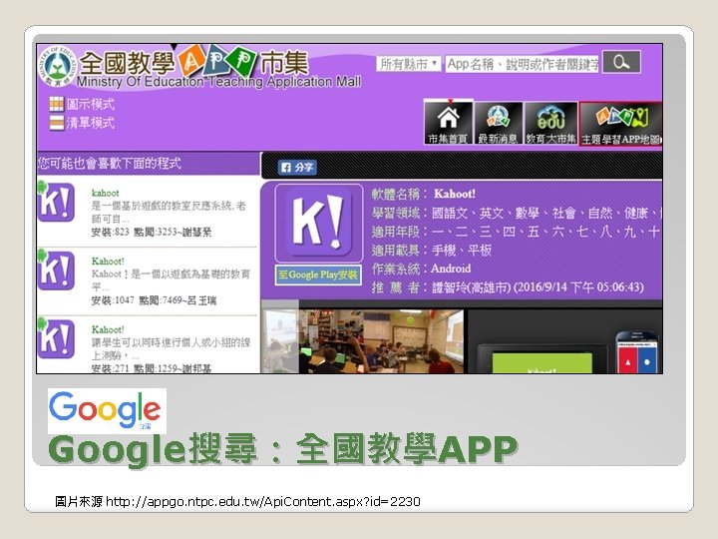The height and width of the screenshot is (539, 718).
Task: Click the large Kahoot! app icon
Action: tap(319, 224)
